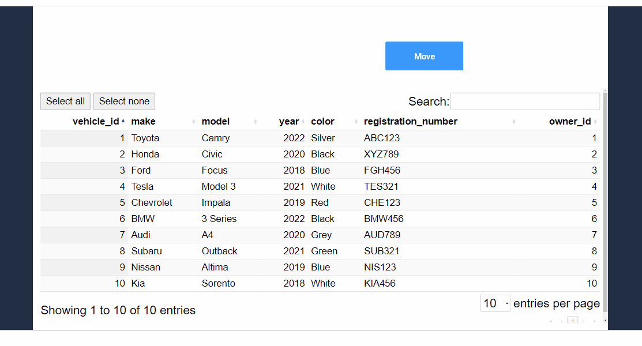The image size is (642, 346).
Task: Click the model column sort icon
Action: 255,122
